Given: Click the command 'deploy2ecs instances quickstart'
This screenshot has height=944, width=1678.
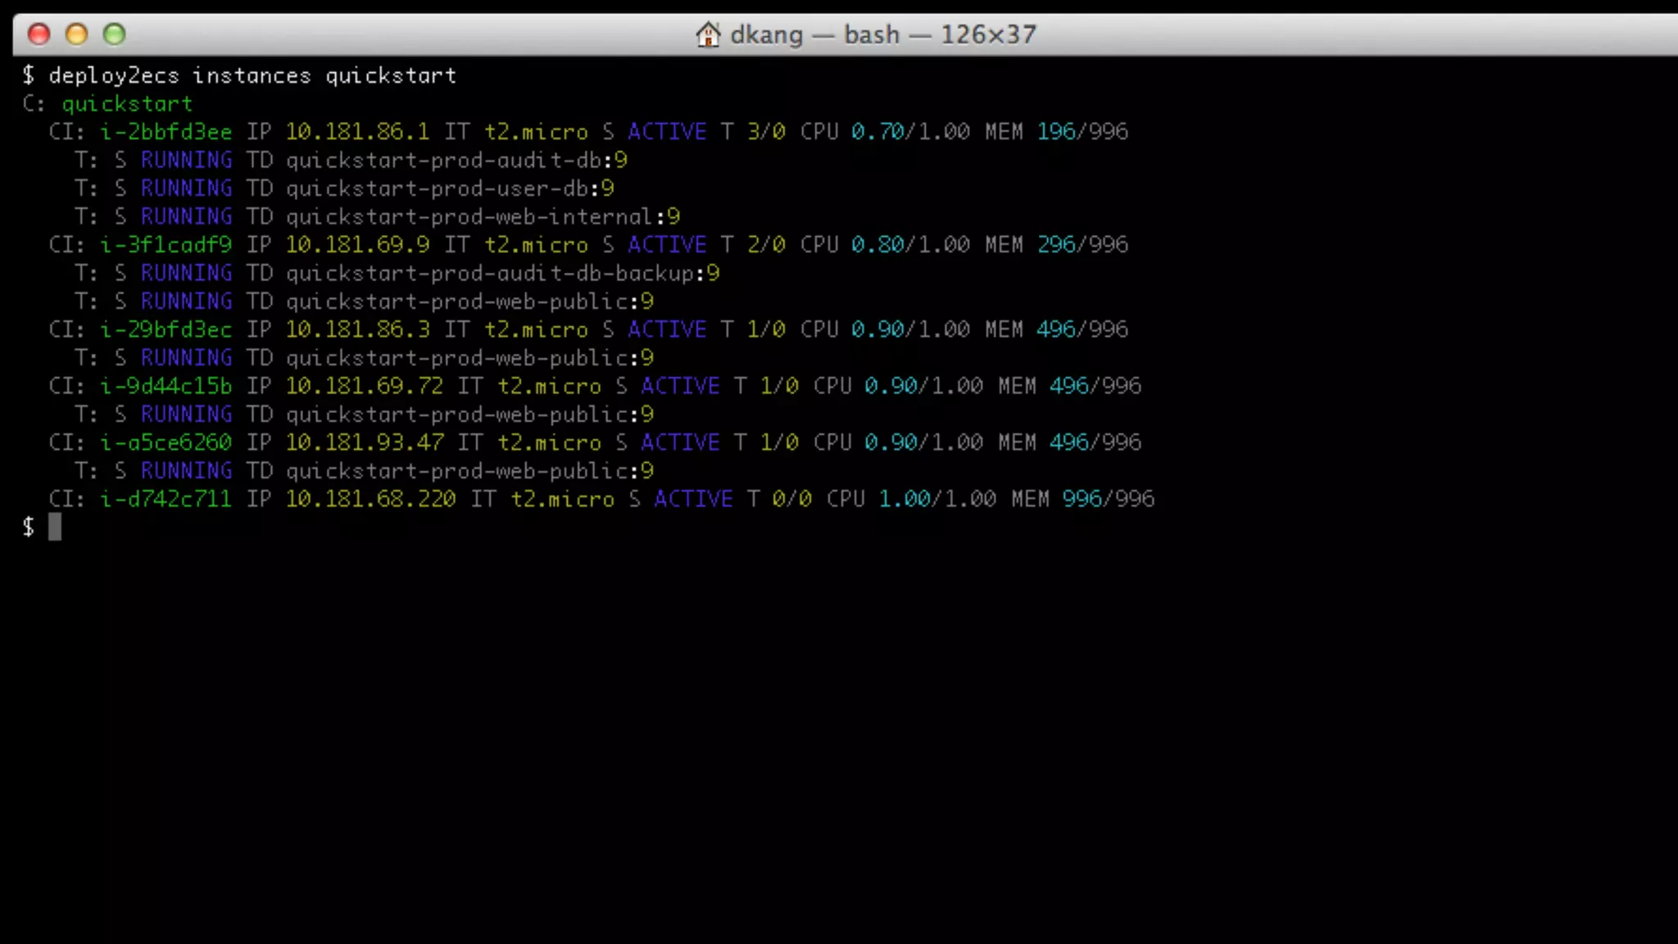Looking at the screenshot, I should click(x=252, y=75).
